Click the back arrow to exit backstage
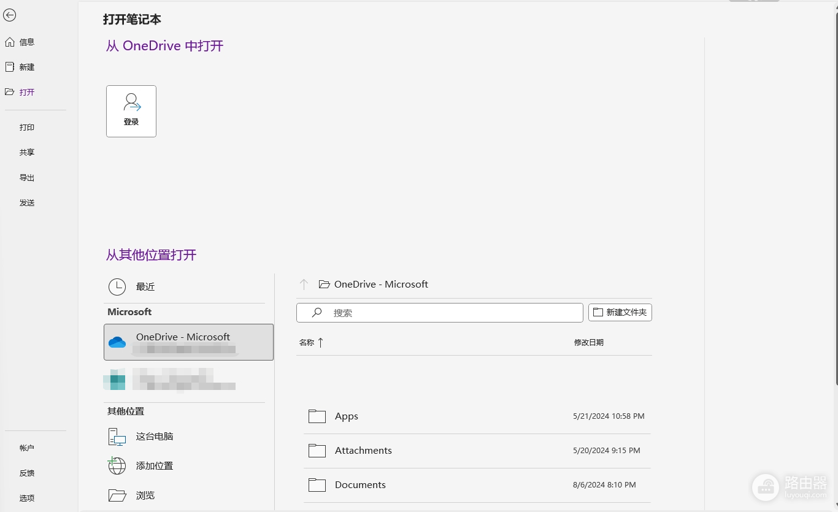 [9, 15]
